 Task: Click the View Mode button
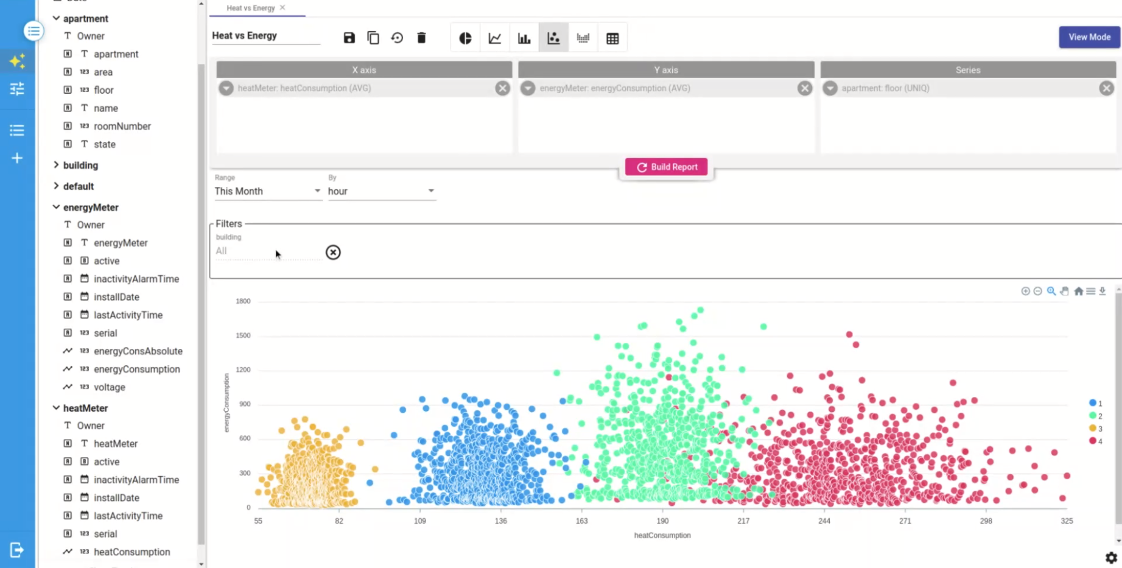(1089, 37)
